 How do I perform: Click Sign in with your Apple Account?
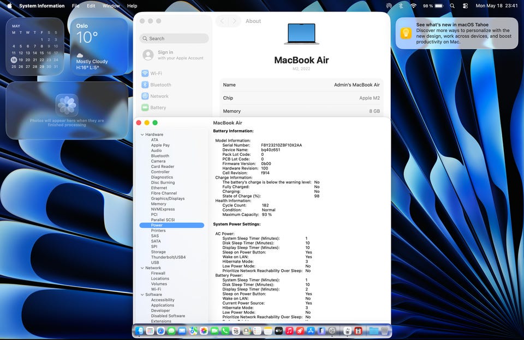[x=173, y=54]
